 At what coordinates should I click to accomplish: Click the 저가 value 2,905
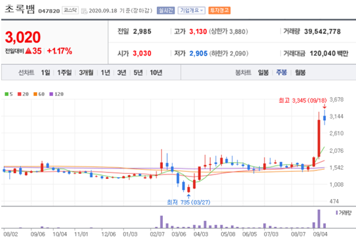pos(198,54)
